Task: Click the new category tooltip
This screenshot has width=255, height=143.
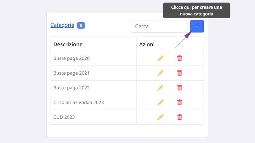Action: coord(197,10)
